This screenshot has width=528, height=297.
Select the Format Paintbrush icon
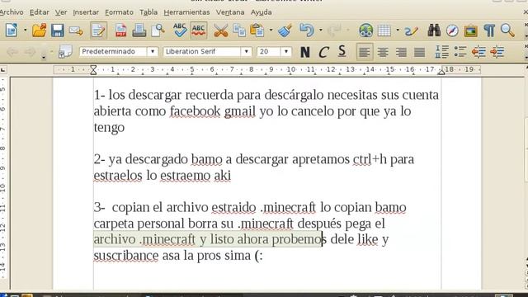coord(285,31)
